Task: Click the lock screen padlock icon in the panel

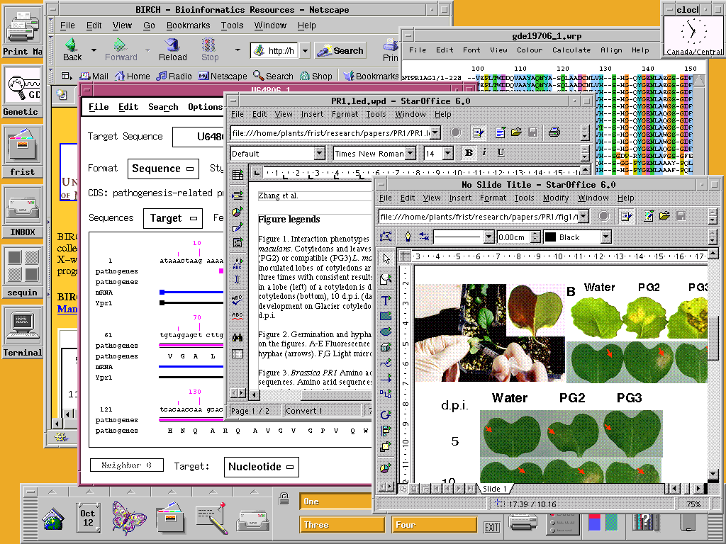Action: (284, 499)
